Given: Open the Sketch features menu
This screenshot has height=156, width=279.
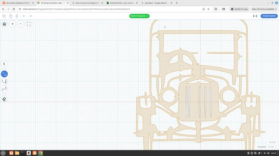Looking at the screenshot, I should [139, 16].
